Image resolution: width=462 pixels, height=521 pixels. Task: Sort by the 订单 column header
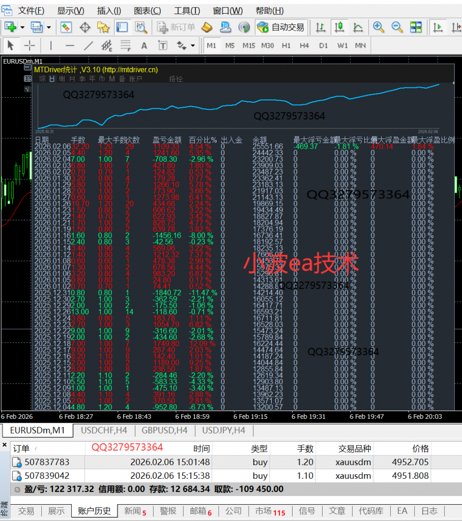21,448
